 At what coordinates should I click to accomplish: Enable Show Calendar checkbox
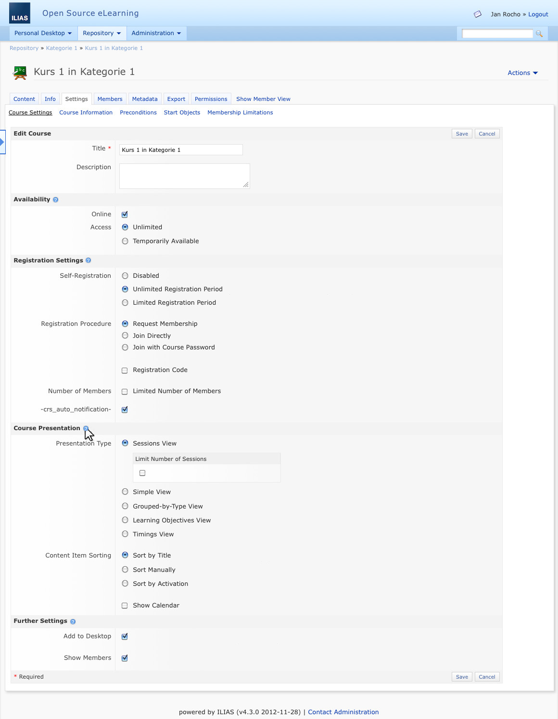[125, 606]
